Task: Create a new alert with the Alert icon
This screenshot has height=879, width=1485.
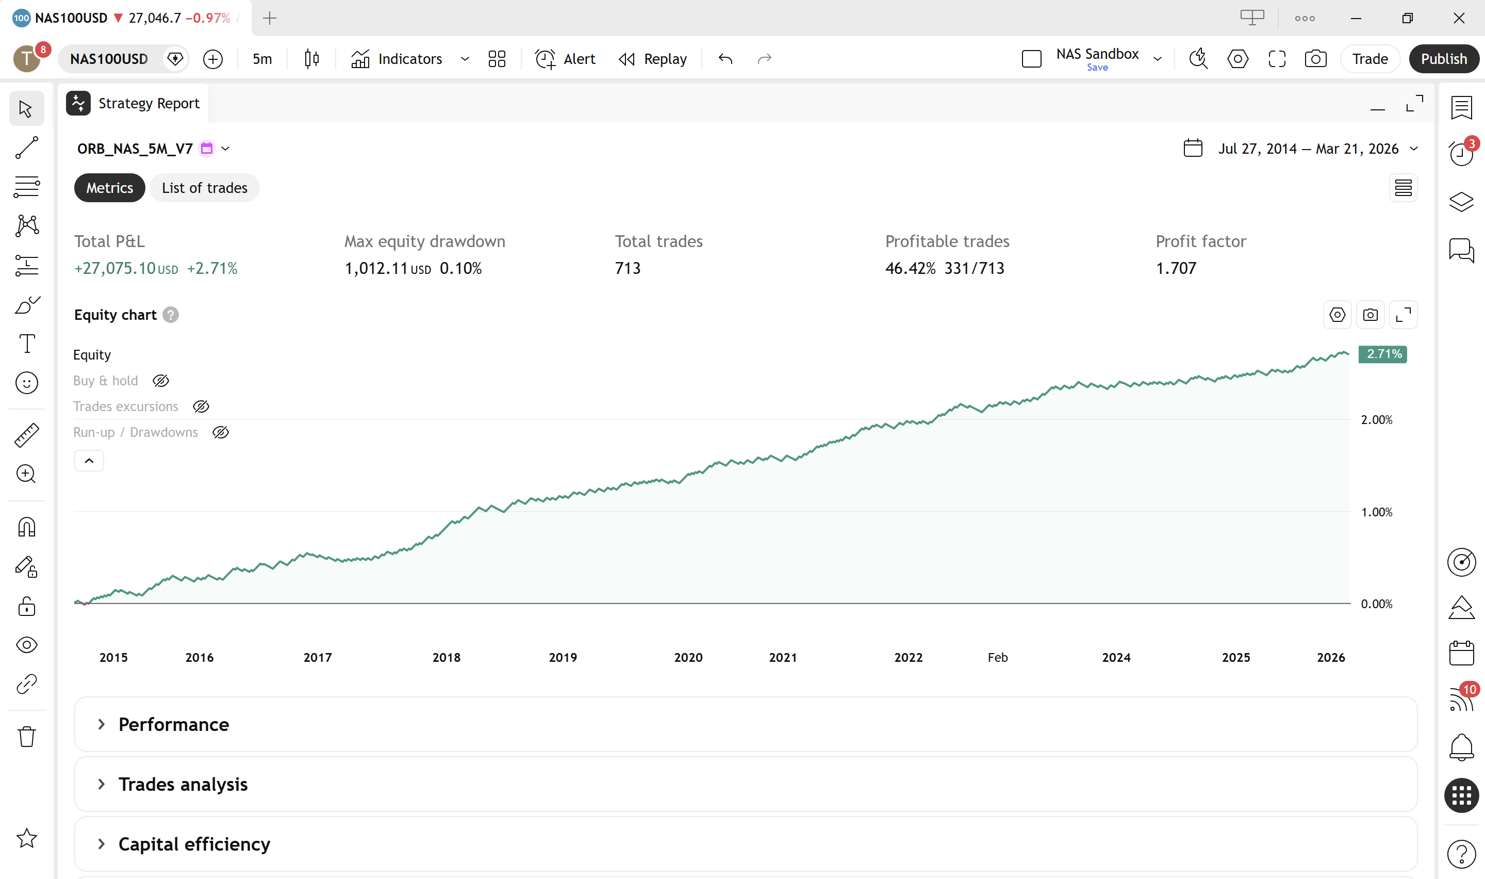Action: pos(564,59)
